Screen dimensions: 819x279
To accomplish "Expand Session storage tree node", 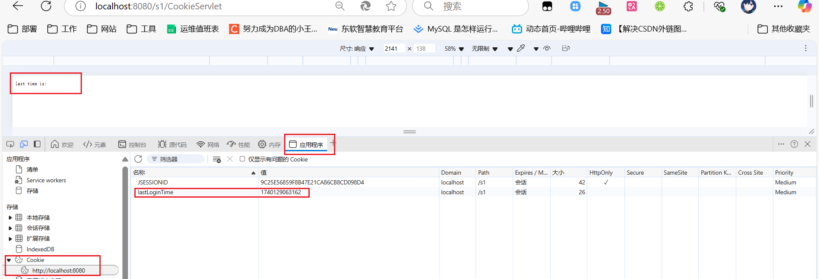I will [x=10, y=228].
